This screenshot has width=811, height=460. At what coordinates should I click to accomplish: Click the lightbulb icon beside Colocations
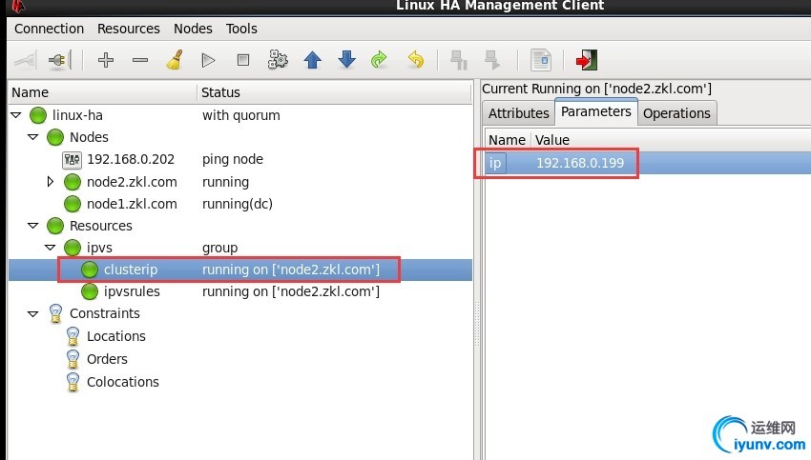click(73, 383)
